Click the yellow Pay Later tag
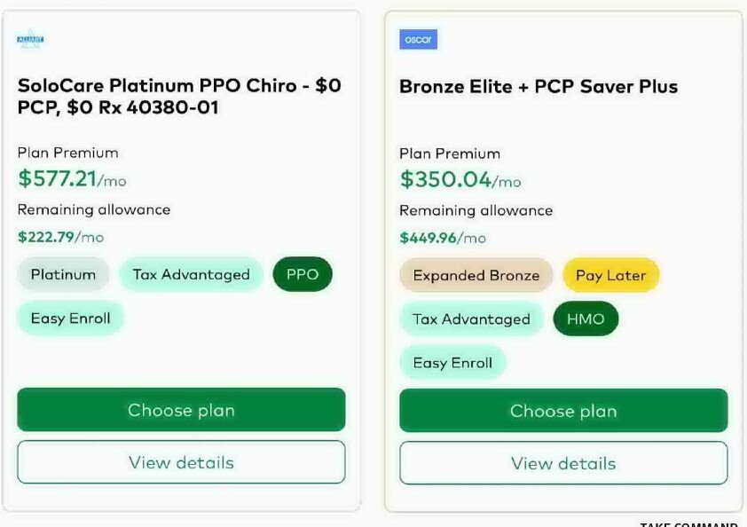The width and height of the screenshot is (747, 527). click(x=611, y=276)
